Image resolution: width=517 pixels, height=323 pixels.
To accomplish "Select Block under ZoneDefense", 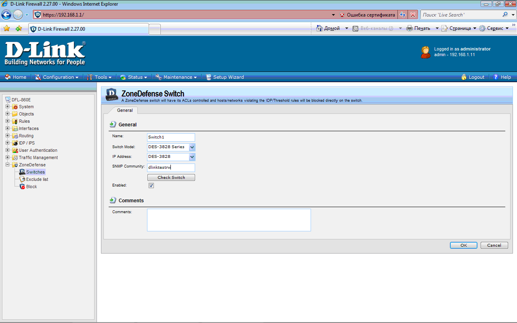I will coord(32,187).
